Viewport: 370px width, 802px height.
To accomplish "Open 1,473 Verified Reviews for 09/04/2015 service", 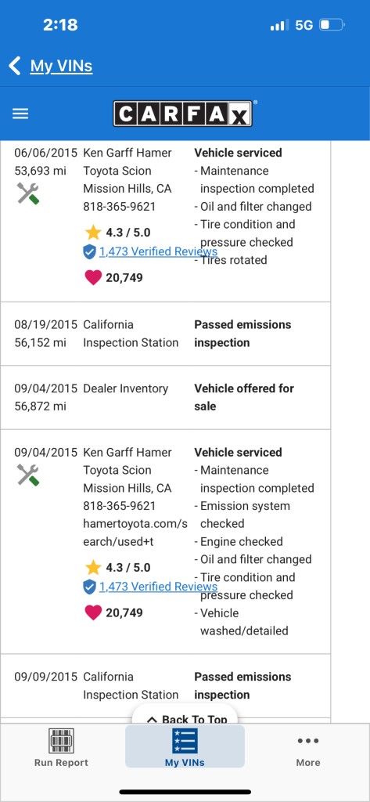I will [x=158, y=587].
